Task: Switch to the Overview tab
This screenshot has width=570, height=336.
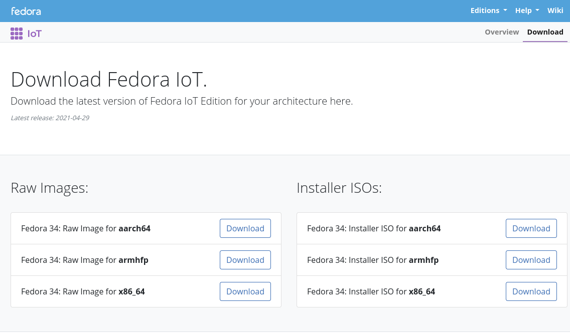Action: coord(502,32)
